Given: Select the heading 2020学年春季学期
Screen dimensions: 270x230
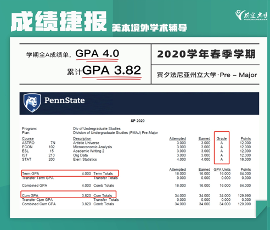Looking at the screenshot, I should [206, 54].
